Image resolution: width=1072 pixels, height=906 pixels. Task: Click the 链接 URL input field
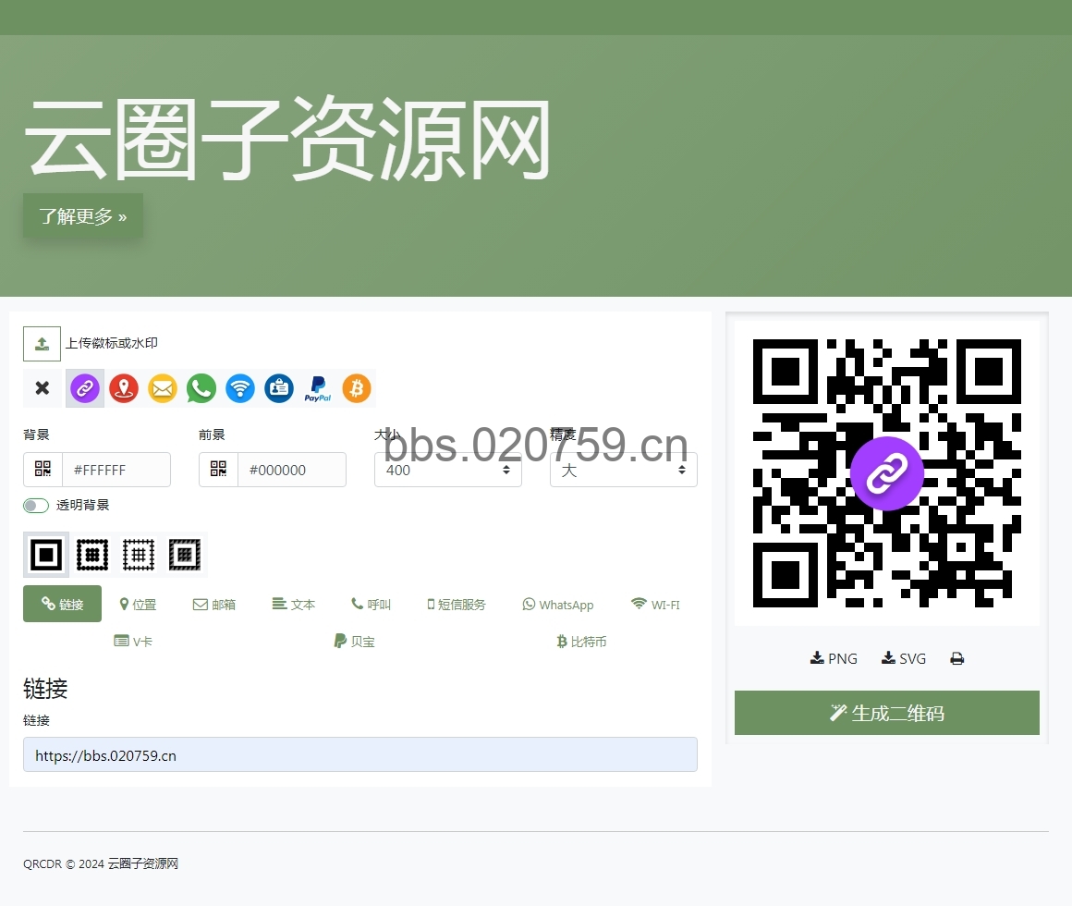point(359,754)
